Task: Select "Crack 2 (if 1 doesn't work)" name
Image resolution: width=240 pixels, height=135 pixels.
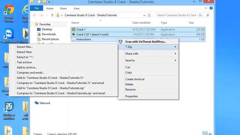Action: coord(92,34)
